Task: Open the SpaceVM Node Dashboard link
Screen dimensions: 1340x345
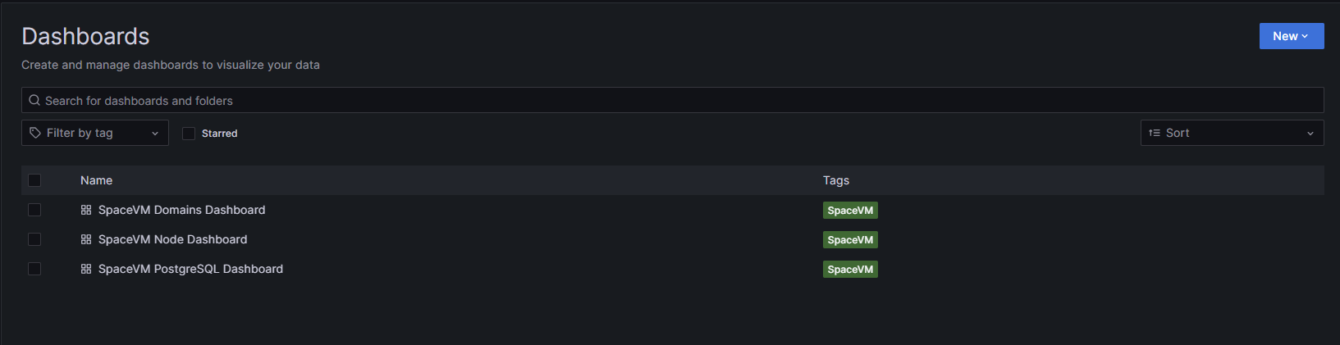Action: (x=173, y=239)
